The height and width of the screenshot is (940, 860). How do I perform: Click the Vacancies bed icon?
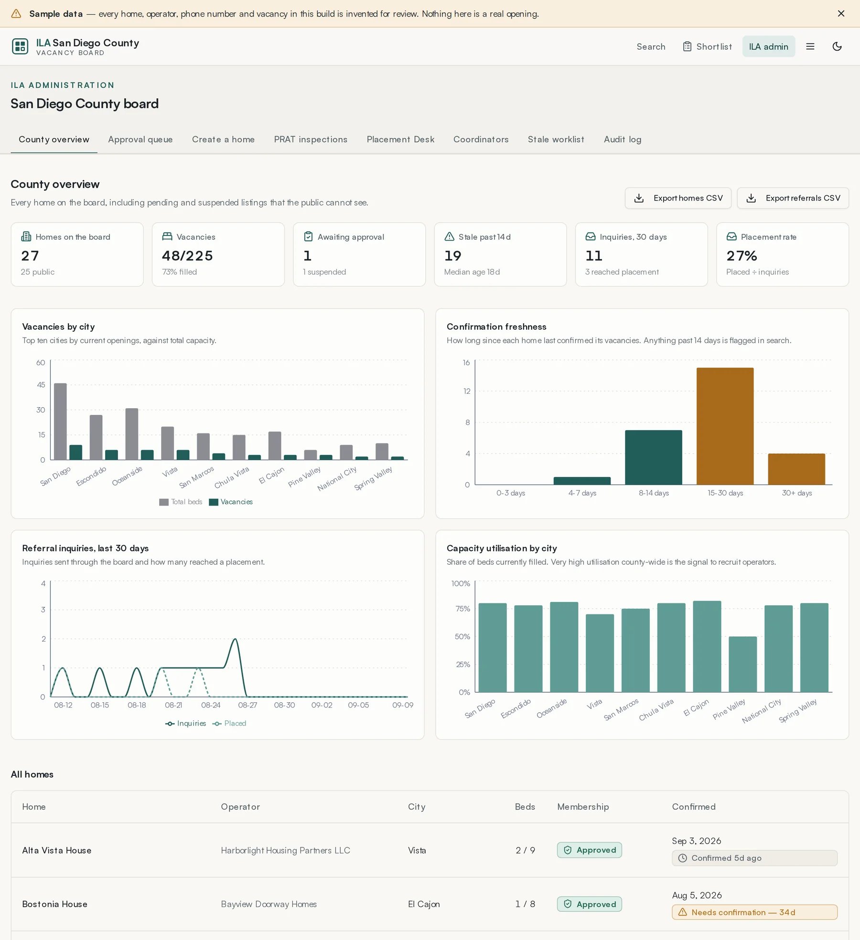click(167, 237)
